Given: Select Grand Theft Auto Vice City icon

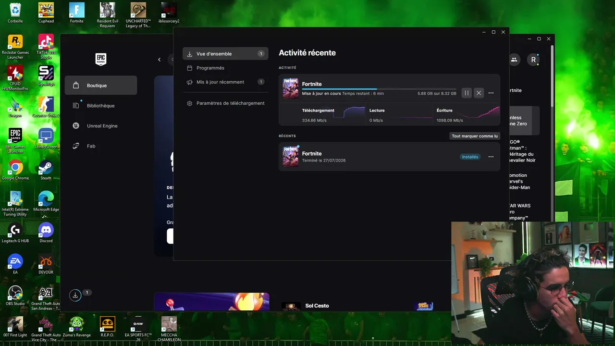Looking at the screenshot, I should pos(46,329).
